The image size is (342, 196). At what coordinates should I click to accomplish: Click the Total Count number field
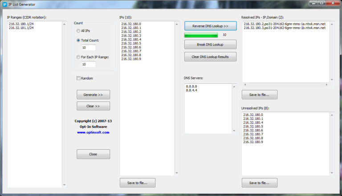click(x=88, y=48)
